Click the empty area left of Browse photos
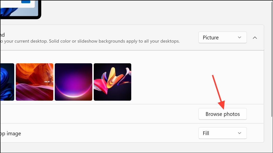This screenshot has height=153, width=273. coord(100,114)
